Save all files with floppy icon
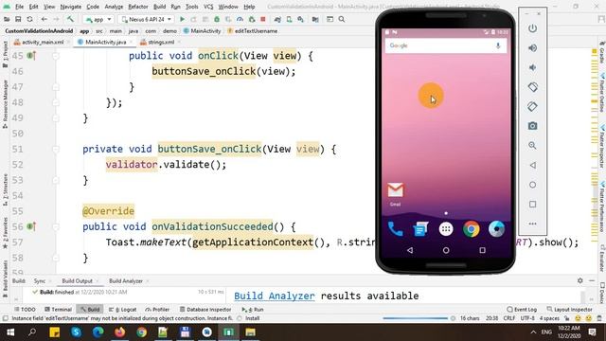This screenshot has width=606, height=341. tap(18, 19)
